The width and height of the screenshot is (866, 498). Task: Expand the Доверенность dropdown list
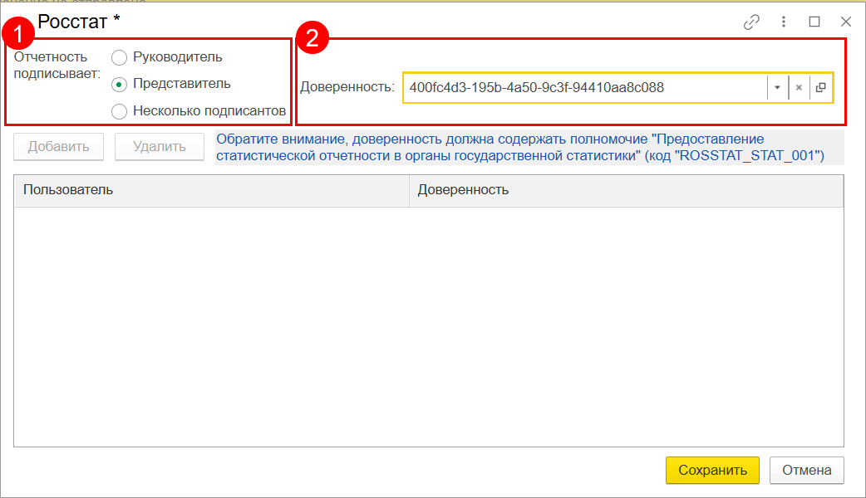click(x=777, y=87)
